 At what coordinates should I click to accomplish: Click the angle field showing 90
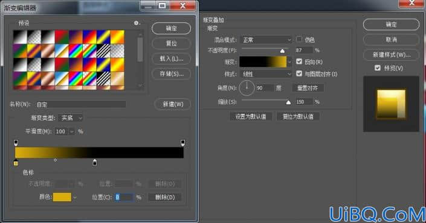pos(265,88)
